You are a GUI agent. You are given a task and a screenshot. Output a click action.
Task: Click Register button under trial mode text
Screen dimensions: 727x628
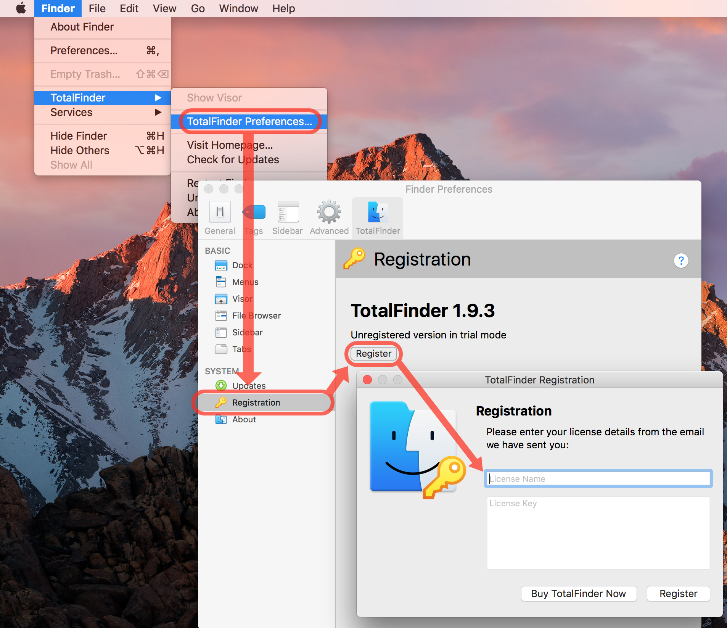[x=373, y=353]
